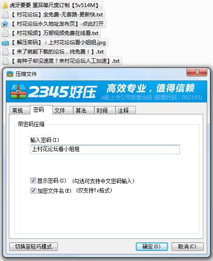
Task: Click the shortcut icon for 村花论坛永久地址发布页
Action: pyautogui.click(x=5, y=24)
